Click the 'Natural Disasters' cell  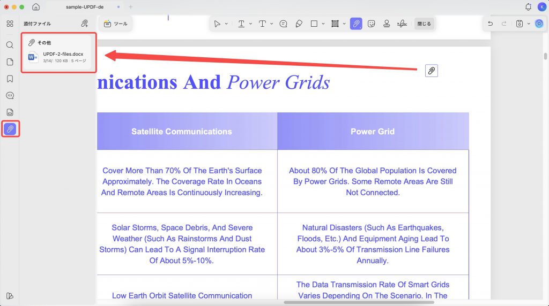pyautogui.click(x=373, y=244)
